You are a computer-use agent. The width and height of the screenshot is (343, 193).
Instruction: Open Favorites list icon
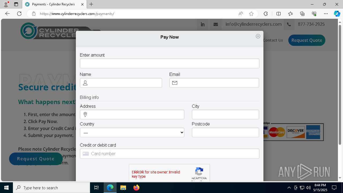290,14
